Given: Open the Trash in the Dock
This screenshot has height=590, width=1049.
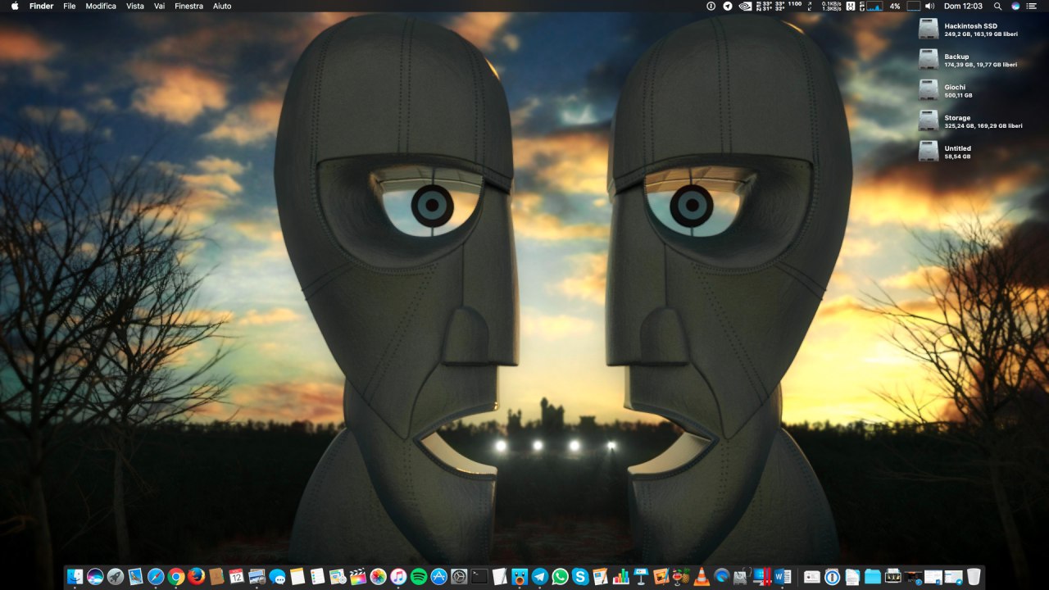Looking at the screenshot, I should (974, 577).
